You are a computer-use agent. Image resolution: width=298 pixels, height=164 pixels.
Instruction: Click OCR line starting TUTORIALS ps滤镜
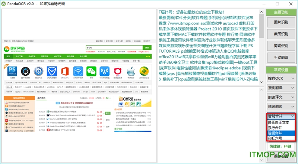(x=204, y=51)
